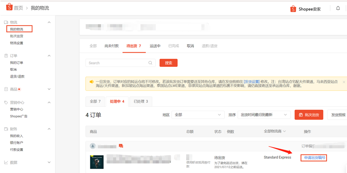Open 营销中心 sub-item in sidebar
Image resolution: width=347 pixels, height=173 pixels.
[17, 109]
